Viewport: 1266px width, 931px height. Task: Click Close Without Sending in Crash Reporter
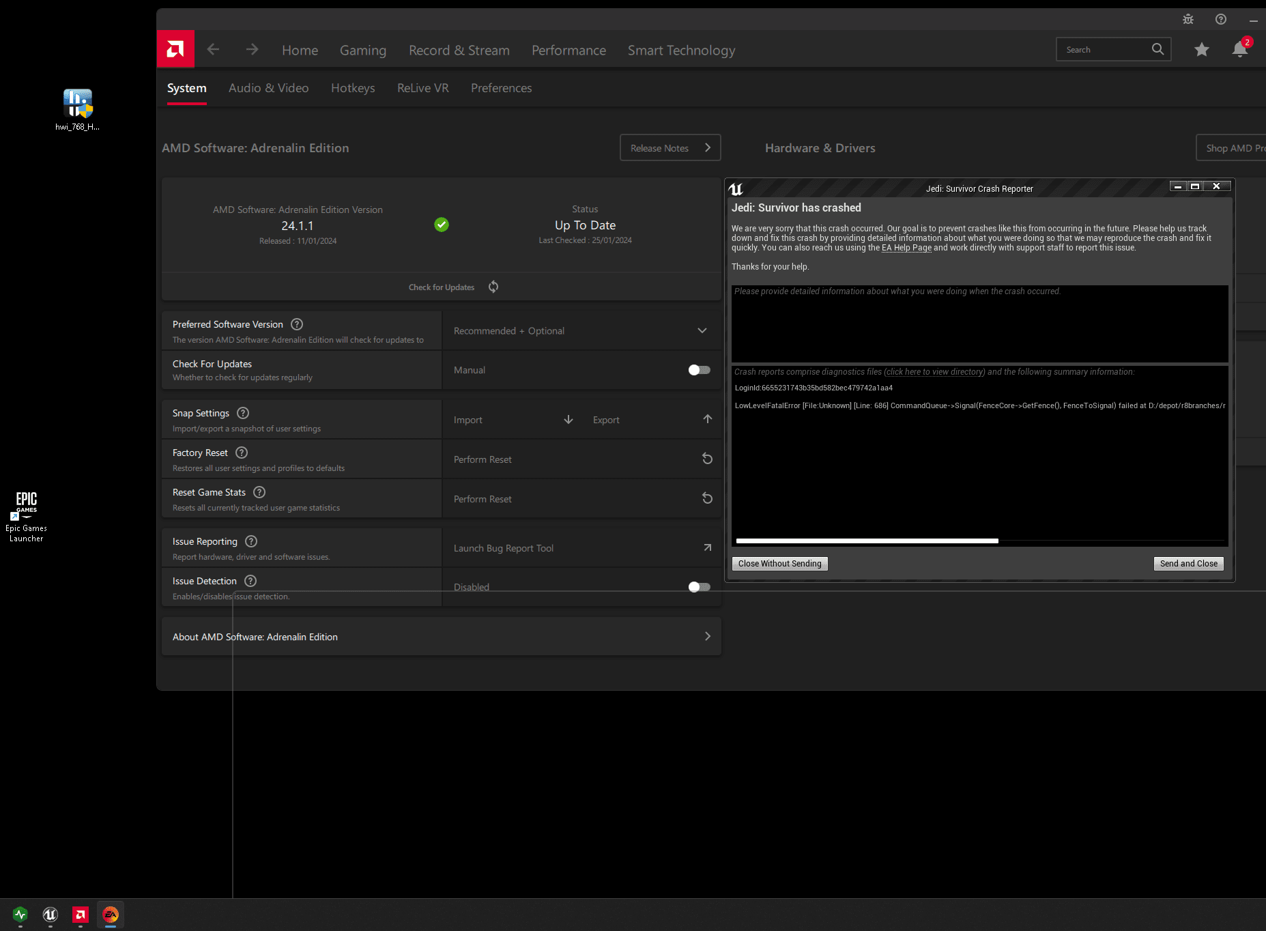point(779,563)
